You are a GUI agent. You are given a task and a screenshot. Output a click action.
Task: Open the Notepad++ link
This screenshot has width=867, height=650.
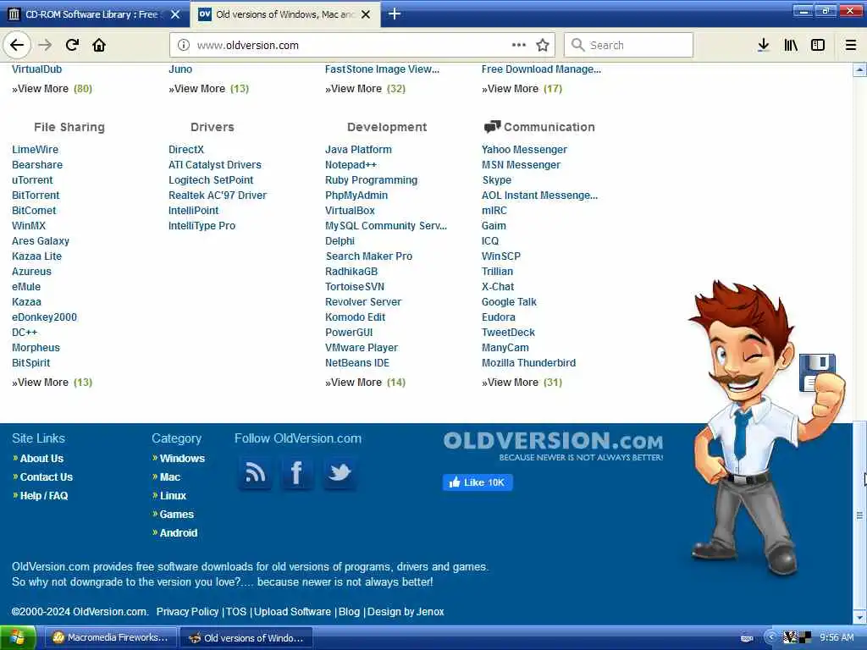coord(351,165)
